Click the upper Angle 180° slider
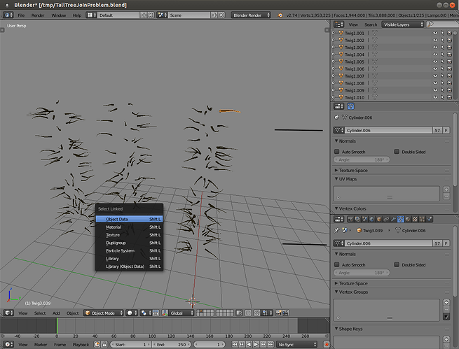 pos(362,159)
